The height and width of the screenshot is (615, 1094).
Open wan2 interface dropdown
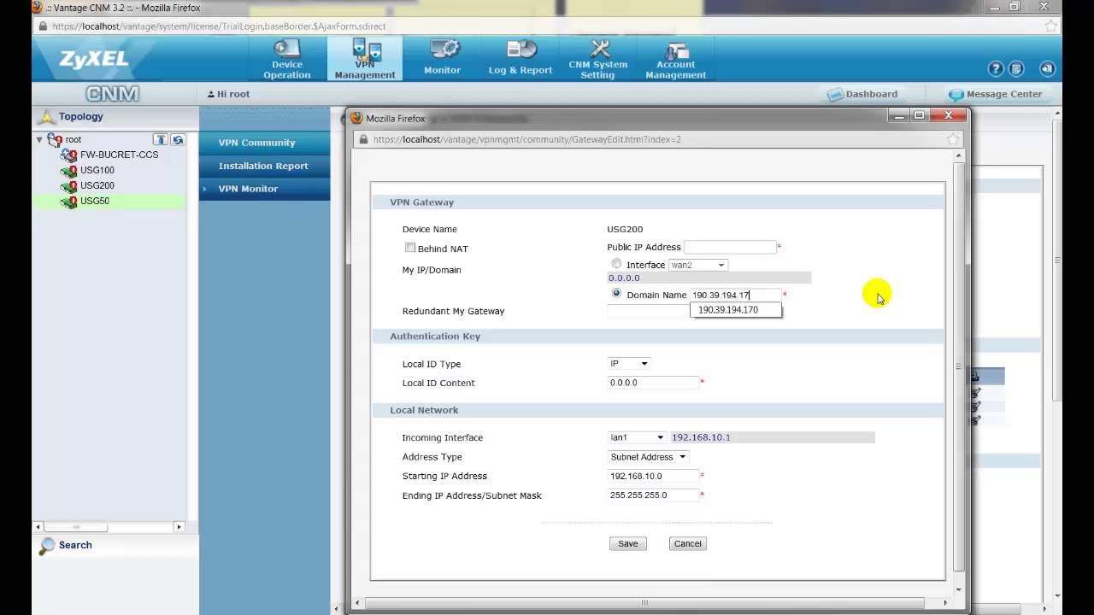698,265
